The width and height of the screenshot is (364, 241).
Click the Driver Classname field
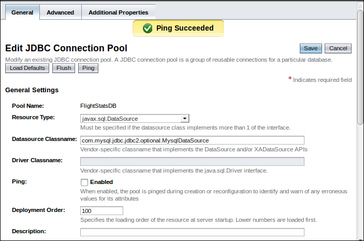192,162
